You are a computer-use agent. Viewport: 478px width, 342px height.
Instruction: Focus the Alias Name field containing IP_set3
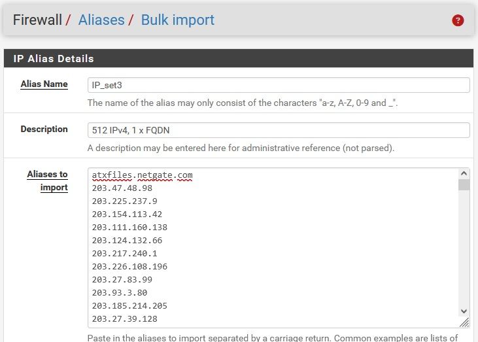[x=279, y=85]
